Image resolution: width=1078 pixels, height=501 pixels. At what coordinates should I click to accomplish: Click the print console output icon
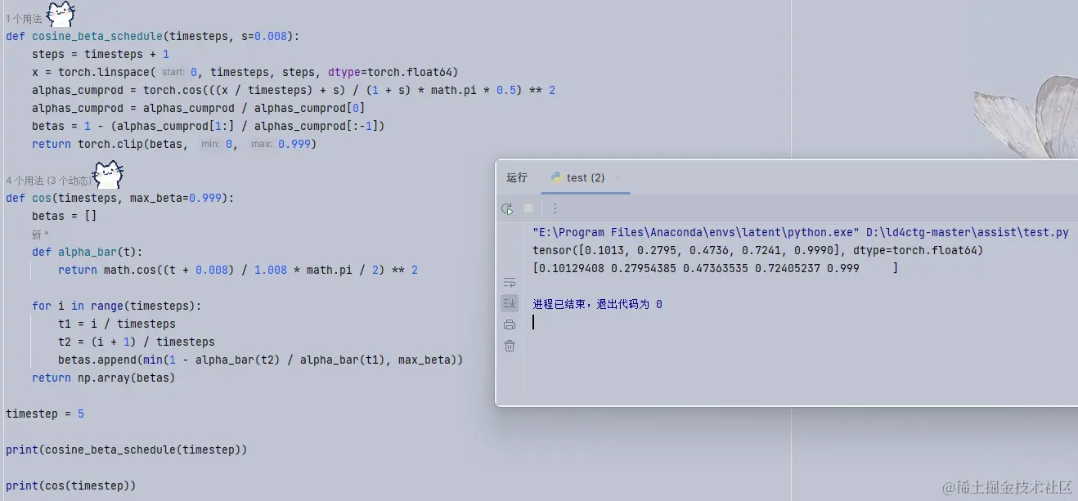coord(510,324)
